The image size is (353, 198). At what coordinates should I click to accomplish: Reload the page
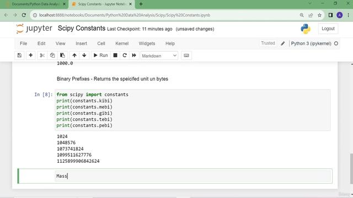pos(24,15)
